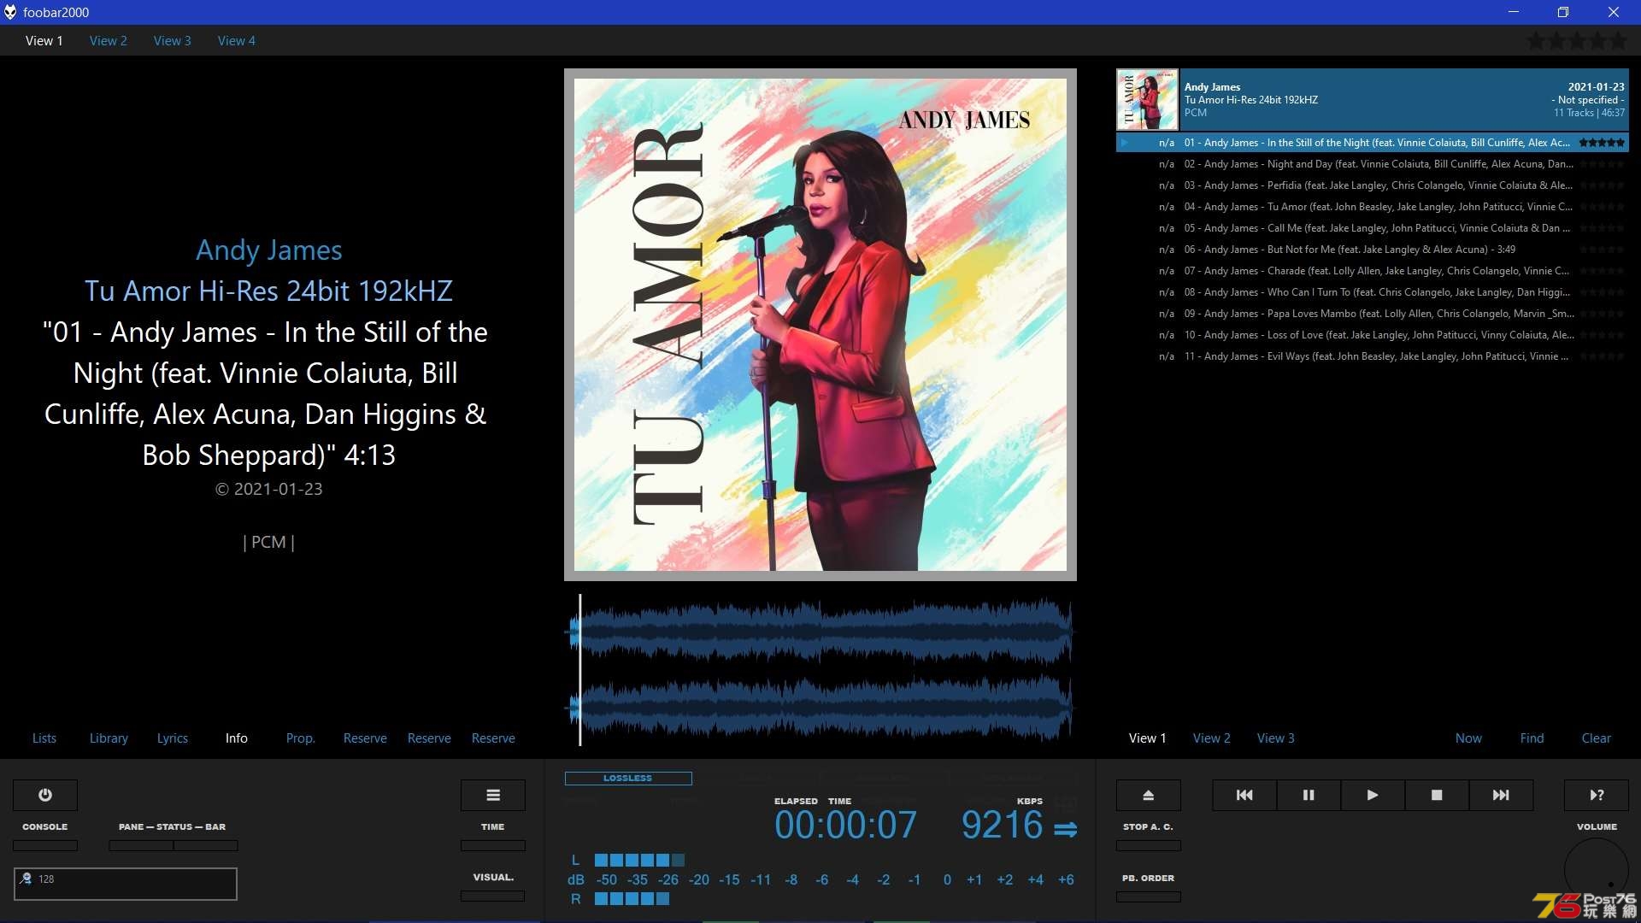Click the search input field showing 128
1641x923 pixels.
(126, 884)
